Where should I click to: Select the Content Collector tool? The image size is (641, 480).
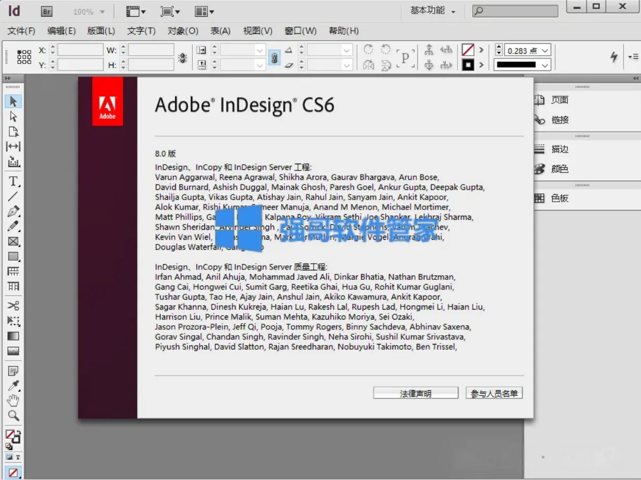pyautogui.click(x=13, y=162)
